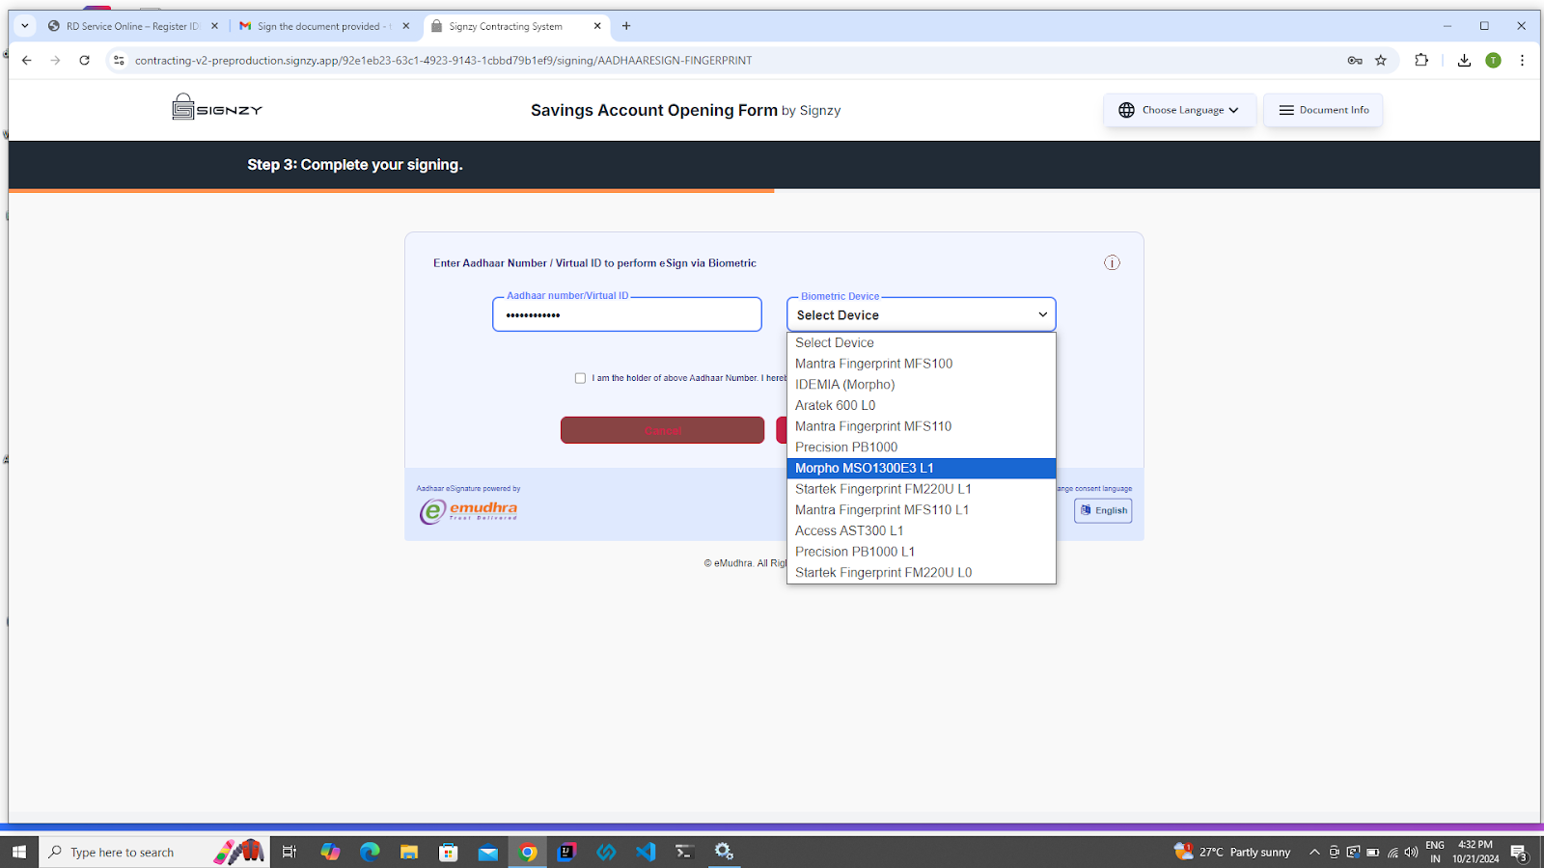This screenshot has height=868, width=1544.
Task: Click the Signzy logo
Action: [217, 108]
